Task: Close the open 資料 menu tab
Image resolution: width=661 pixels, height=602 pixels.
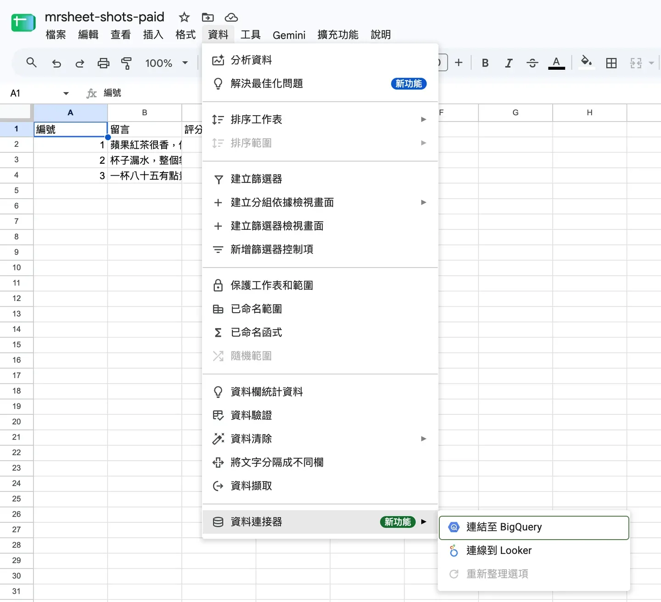Action: click(218, 35)
